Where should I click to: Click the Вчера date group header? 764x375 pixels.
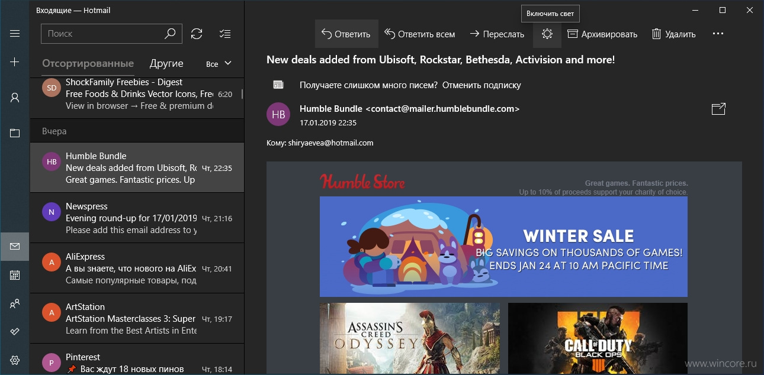[137, 131]
